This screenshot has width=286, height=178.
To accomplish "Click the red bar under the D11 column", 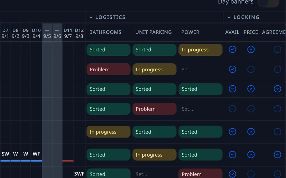I will tap(68, 161).
